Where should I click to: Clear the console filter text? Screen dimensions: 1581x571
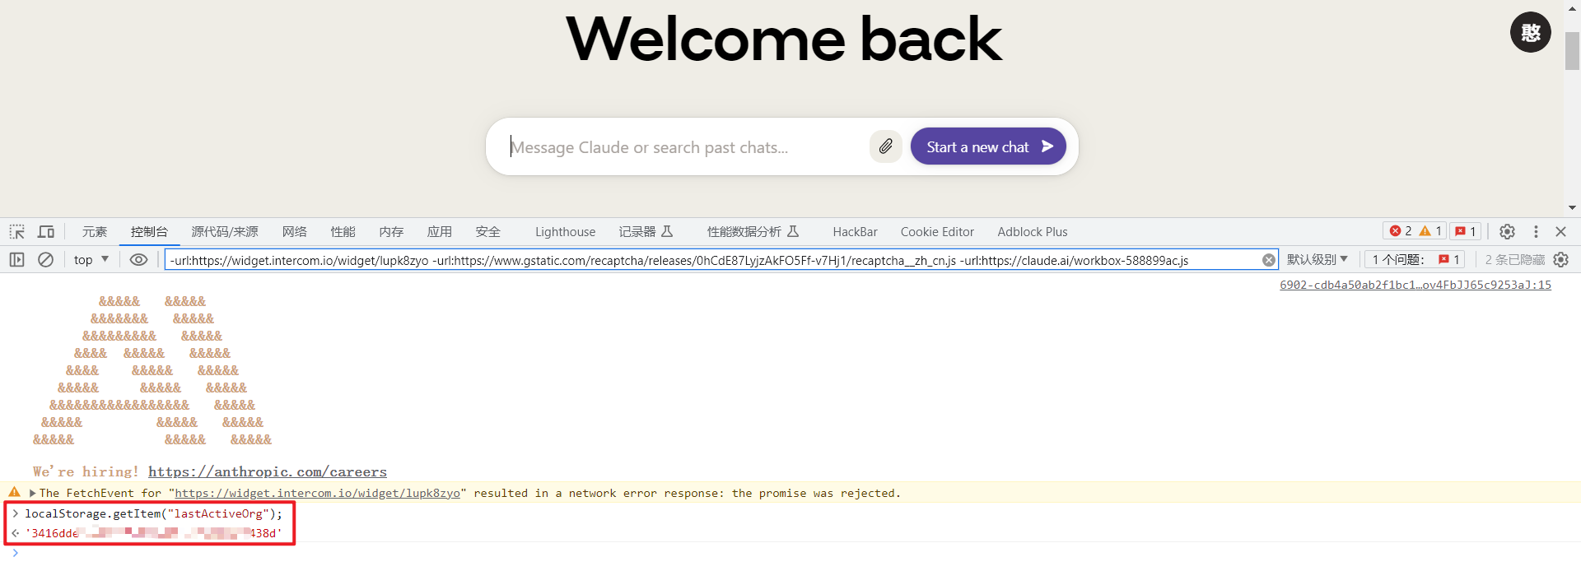[x=1268, y=260]
